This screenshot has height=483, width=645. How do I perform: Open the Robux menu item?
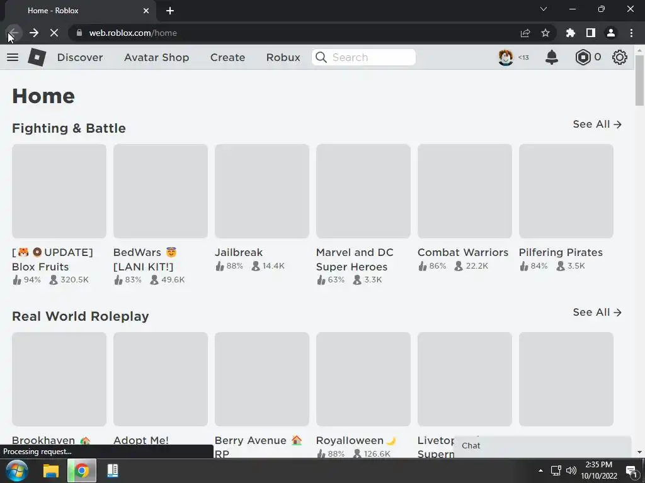(283, 57)
